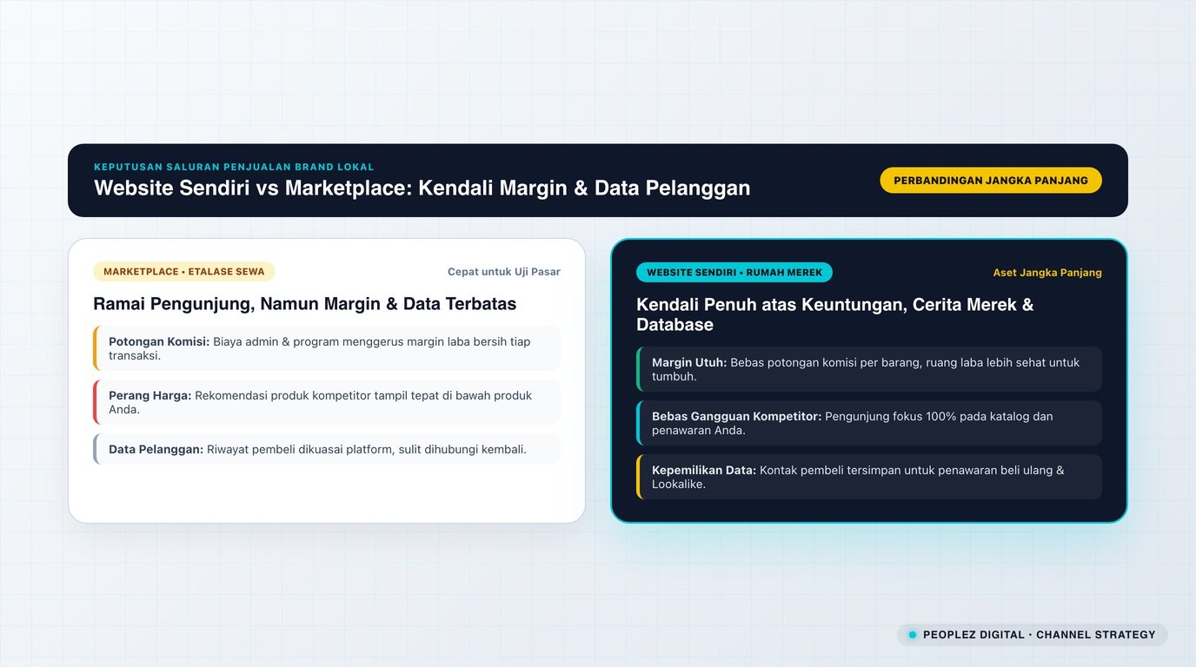Select the Kepemilikan Data item
Viewport: 1196px width, 667px height.
point(869,477)
